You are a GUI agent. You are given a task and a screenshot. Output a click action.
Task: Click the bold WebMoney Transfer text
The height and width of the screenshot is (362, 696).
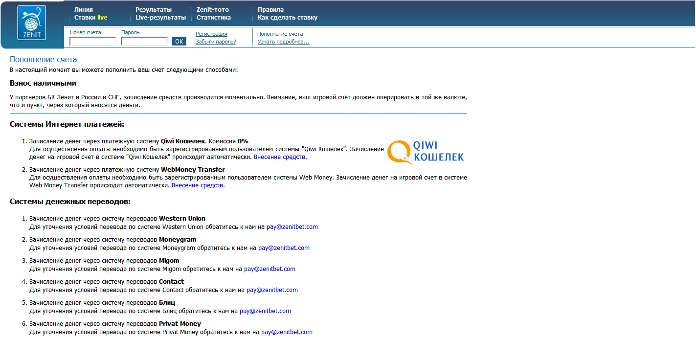[x=193, y=170]
